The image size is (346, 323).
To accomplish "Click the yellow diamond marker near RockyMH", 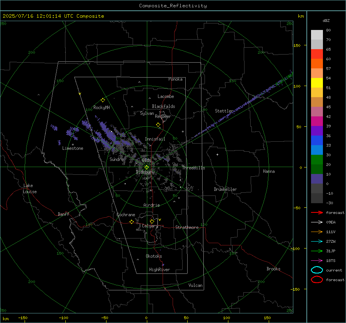I will pyautogui.click(x=103, y=100).
